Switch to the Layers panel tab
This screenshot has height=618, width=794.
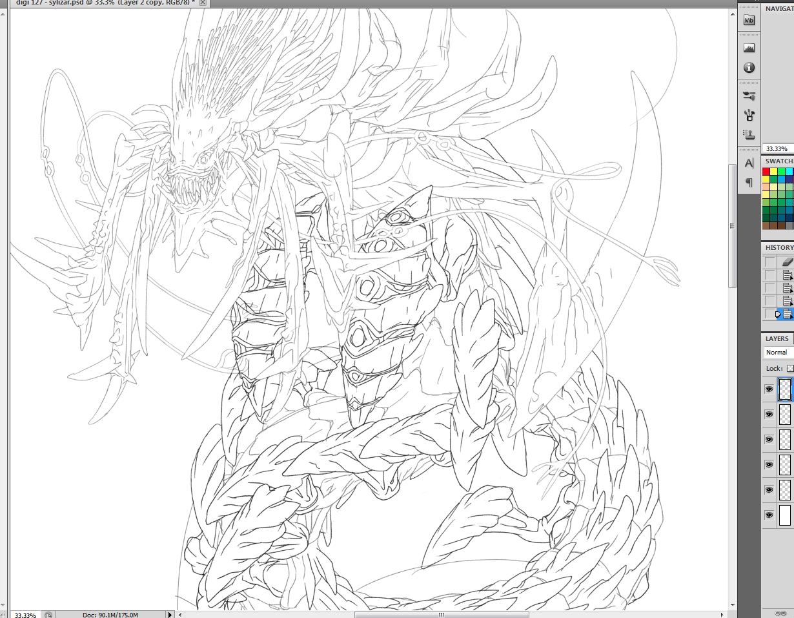click(777, 338)
